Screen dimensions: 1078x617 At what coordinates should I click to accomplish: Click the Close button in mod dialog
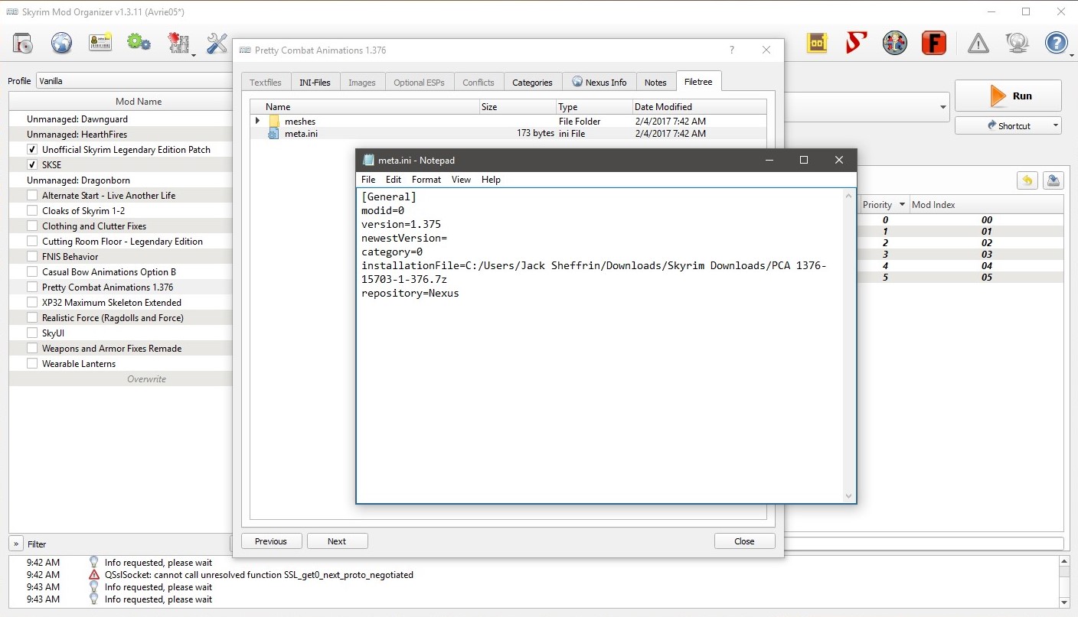point(744,541)
